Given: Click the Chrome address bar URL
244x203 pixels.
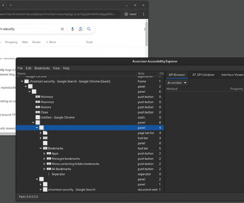Looking at the screenshot, I should 58,14.
